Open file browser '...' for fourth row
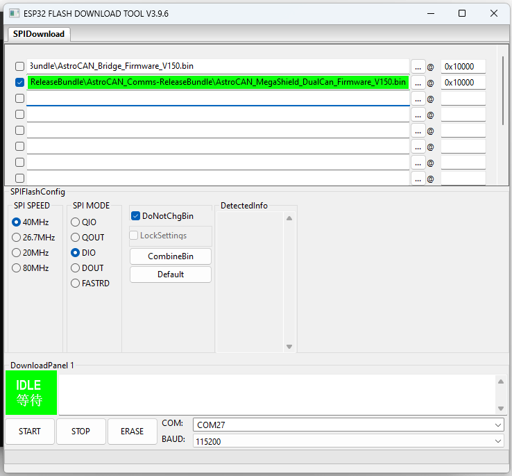This screenshot has height=476, width=512. pyautogui.click(x=418, y=115)
